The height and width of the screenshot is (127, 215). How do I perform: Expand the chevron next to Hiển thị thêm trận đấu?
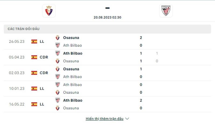[127, 119]
